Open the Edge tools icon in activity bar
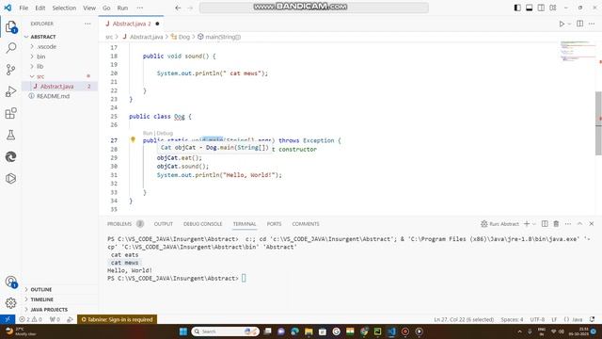Image resolution: width=602 pixels, height=339 pixels. click(x=10, y=157)
